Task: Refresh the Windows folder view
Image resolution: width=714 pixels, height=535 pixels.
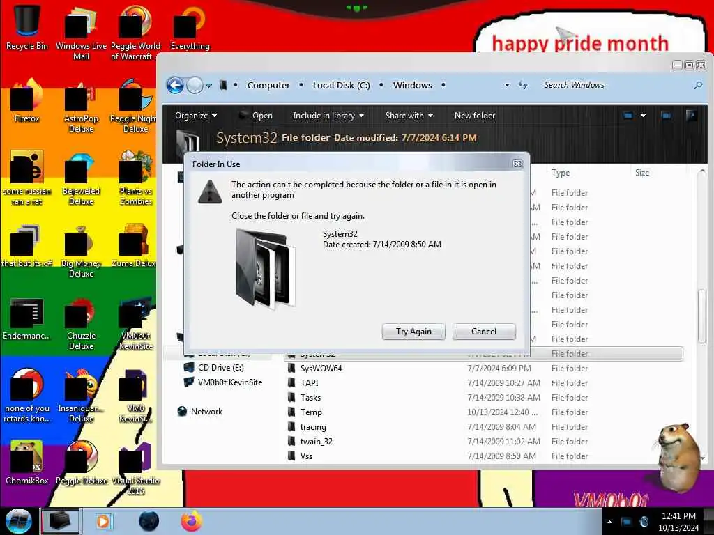Action: tap(523, 85)
